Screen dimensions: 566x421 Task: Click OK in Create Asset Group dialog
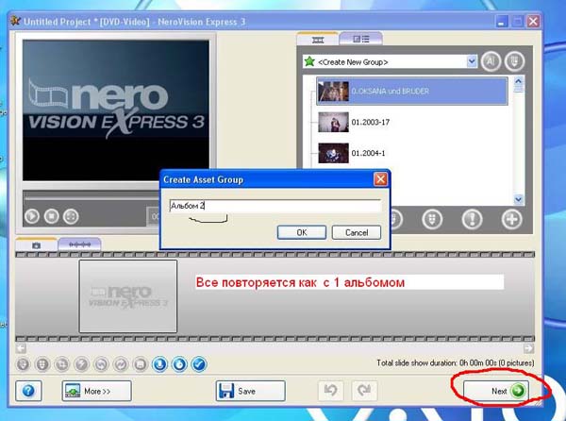coord(302,232)
